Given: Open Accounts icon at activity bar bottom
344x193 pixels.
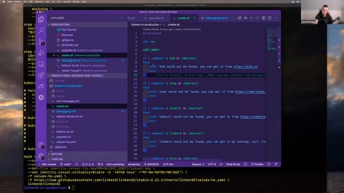Looking at the screenshot, I should (41, 145).
